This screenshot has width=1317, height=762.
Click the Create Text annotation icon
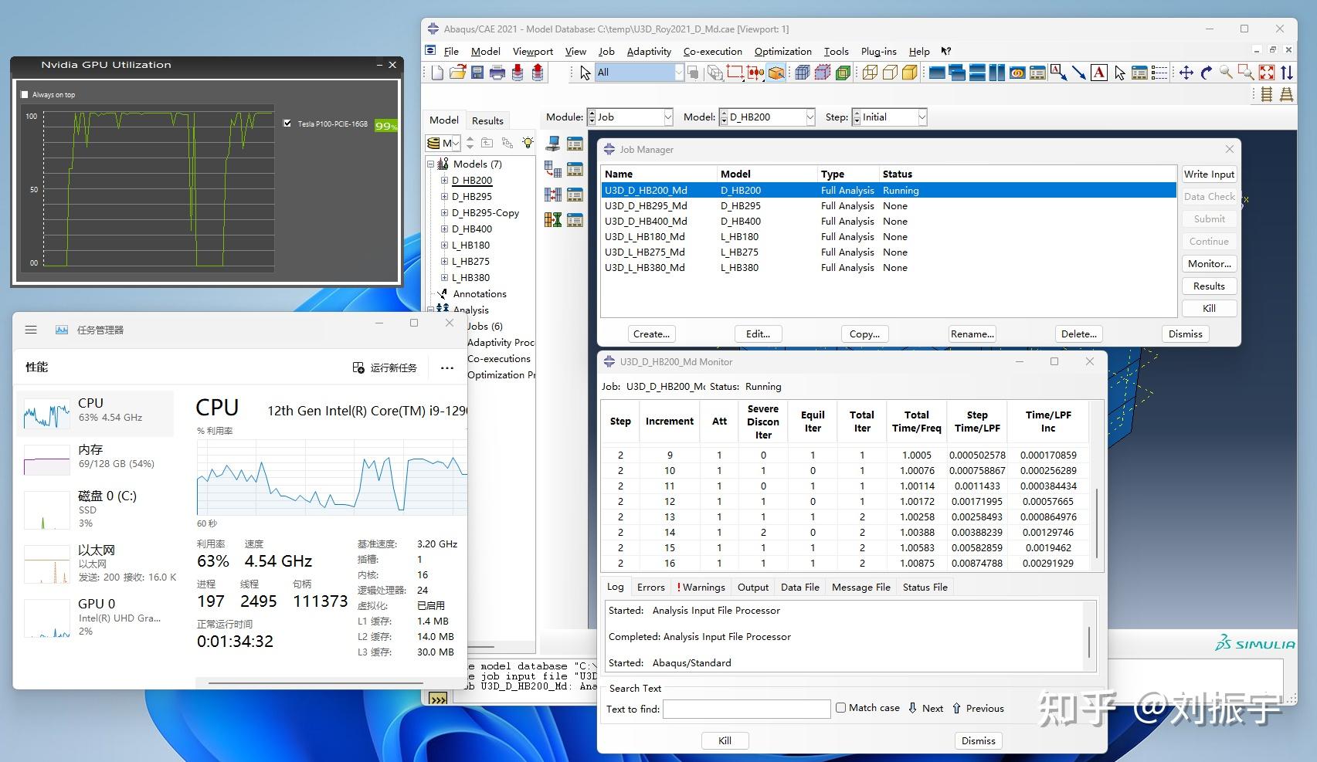point(1098,73)
